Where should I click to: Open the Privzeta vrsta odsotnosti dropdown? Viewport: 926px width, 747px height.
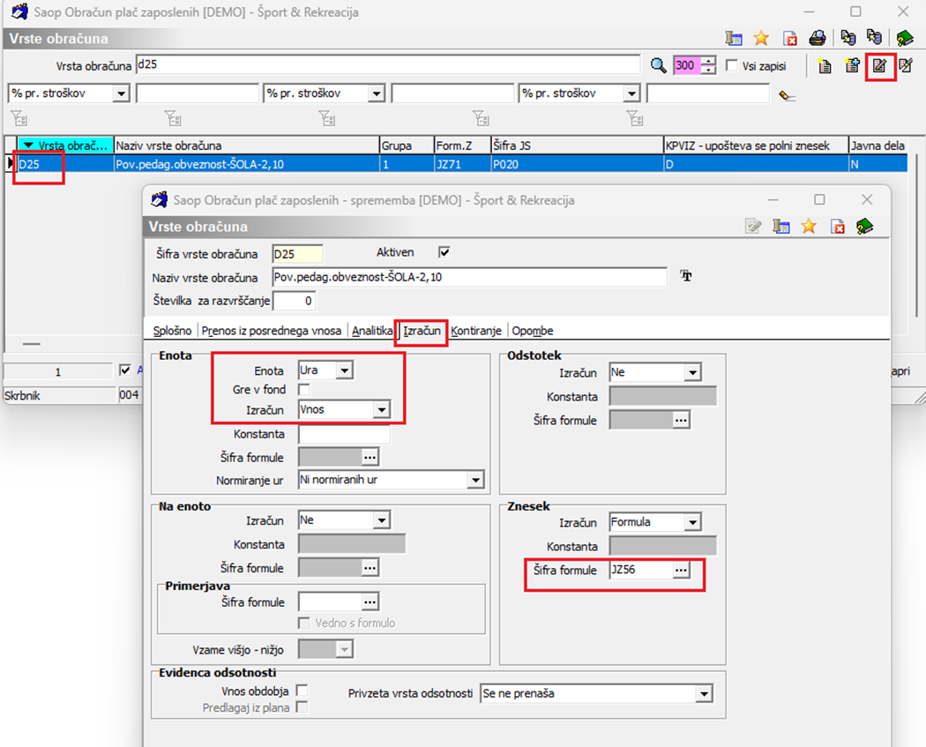[703, 694]
